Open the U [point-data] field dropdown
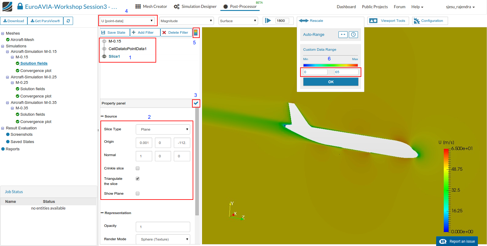The image size is (487, 246). [x=127, y=21]
